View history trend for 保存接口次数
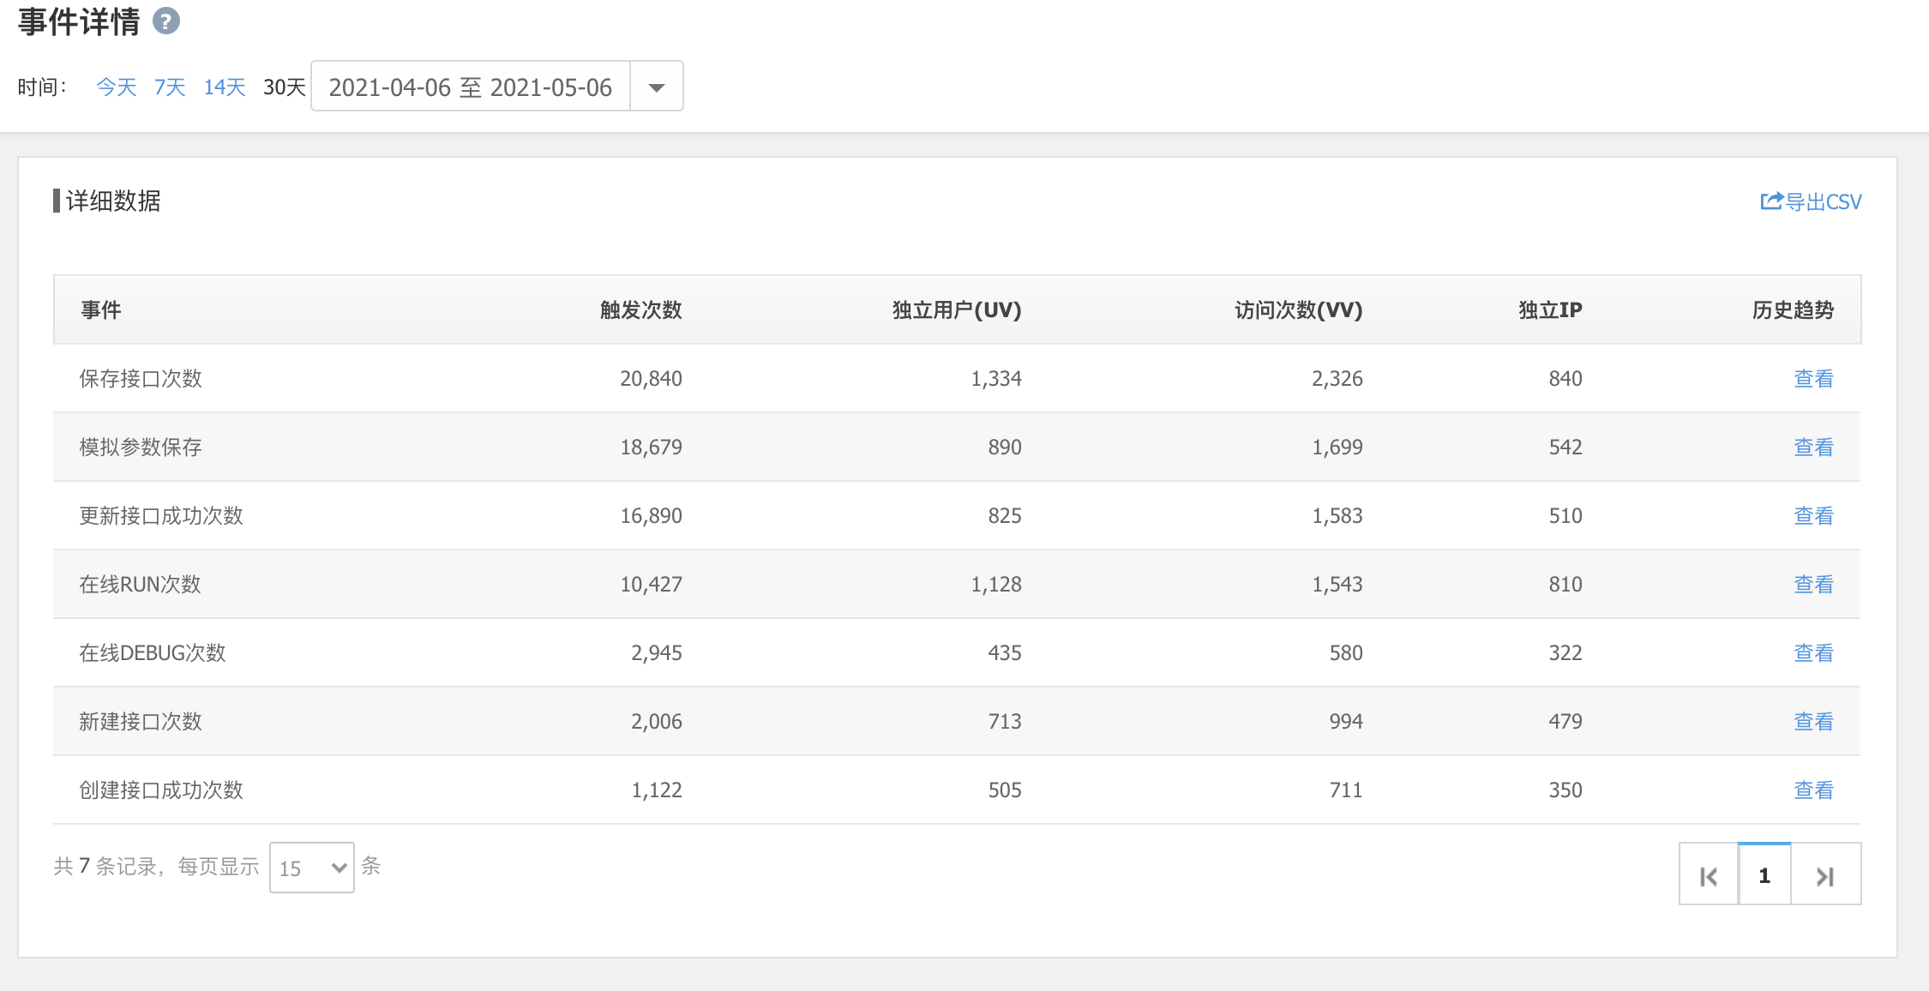The image size is (1929, 991). pos(1813,378)
